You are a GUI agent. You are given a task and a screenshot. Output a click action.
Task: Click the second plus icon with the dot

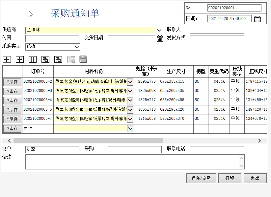click(x=20, y=59)
